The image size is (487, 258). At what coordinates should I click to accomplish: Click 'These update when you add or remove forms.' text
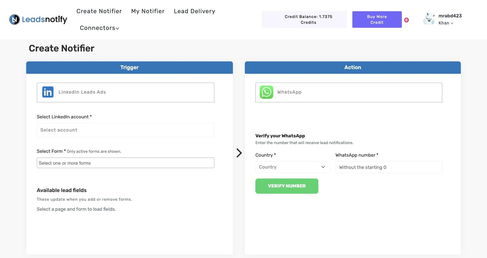84,199
